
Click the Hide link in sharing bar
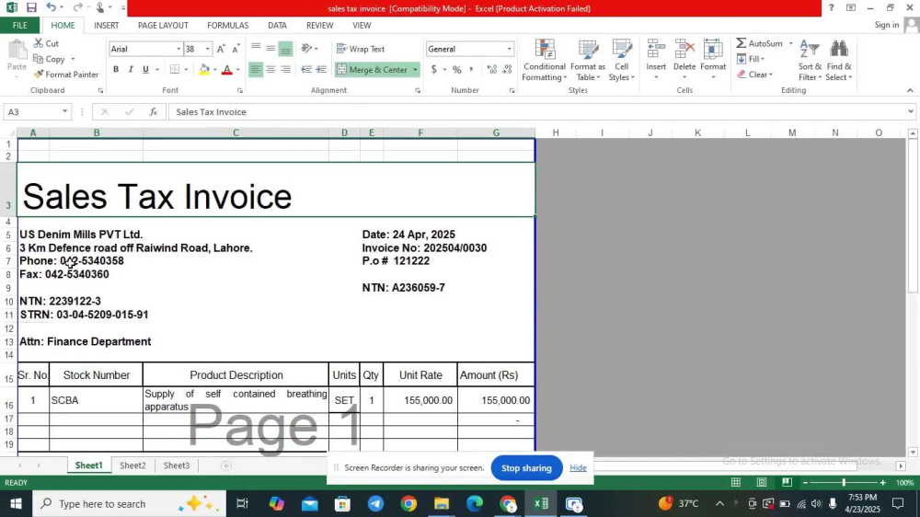tap(578, 467)
